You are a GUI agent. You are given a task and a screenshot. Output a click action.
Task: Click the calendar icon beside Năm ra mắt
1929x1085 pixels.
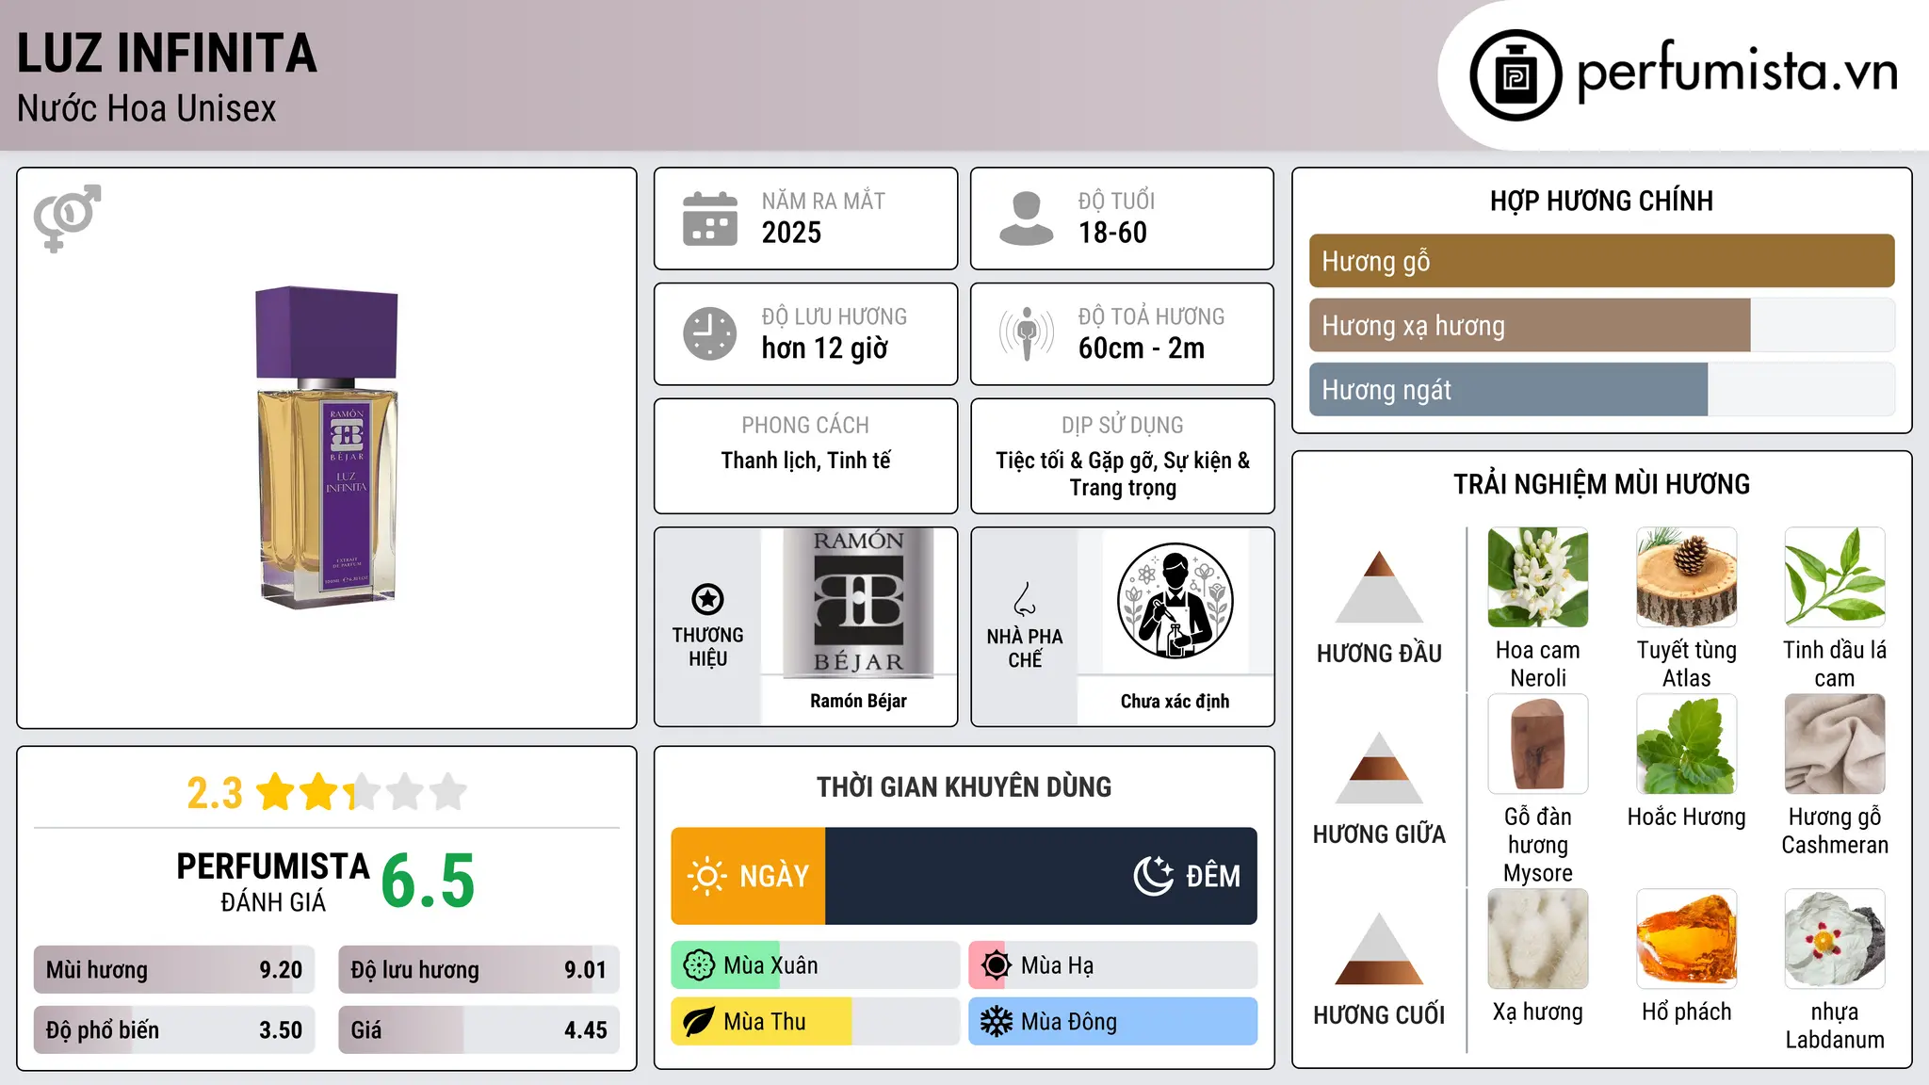coord(710,219)
